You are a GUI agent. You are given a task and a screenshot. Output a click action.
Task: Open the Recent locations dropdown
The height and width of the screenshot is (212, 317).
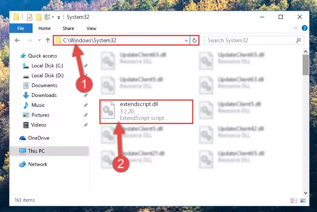pos(39,40)
